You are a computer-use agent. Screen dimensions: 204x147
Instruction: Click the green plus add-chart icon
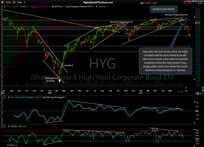coord(2,2)
